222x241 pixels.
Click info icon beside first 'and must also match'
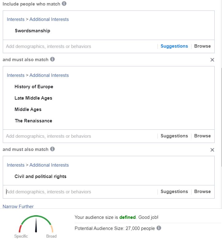coord(52,59)
